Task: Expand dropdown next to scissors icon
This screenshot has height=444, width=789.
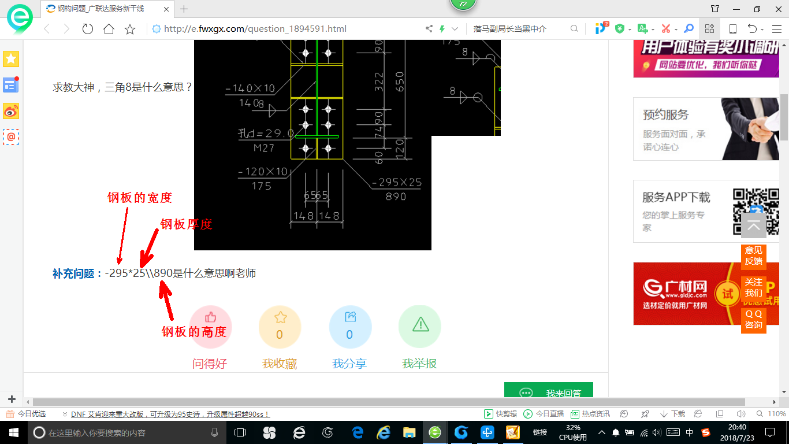Action: point(675,29)
